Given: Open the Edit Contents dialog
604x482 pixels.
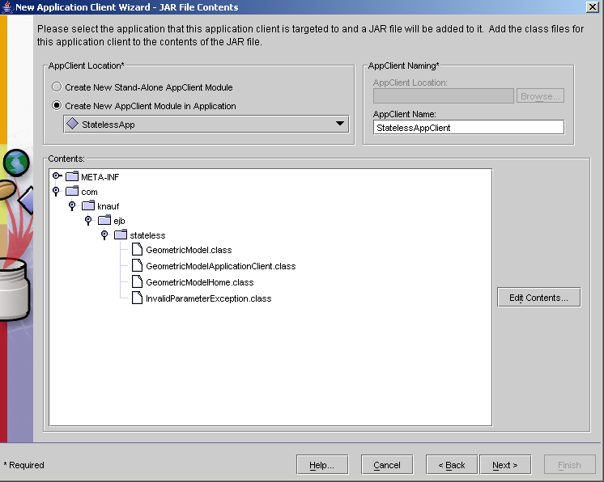Looking at the screenshot, I should point(538,298).
